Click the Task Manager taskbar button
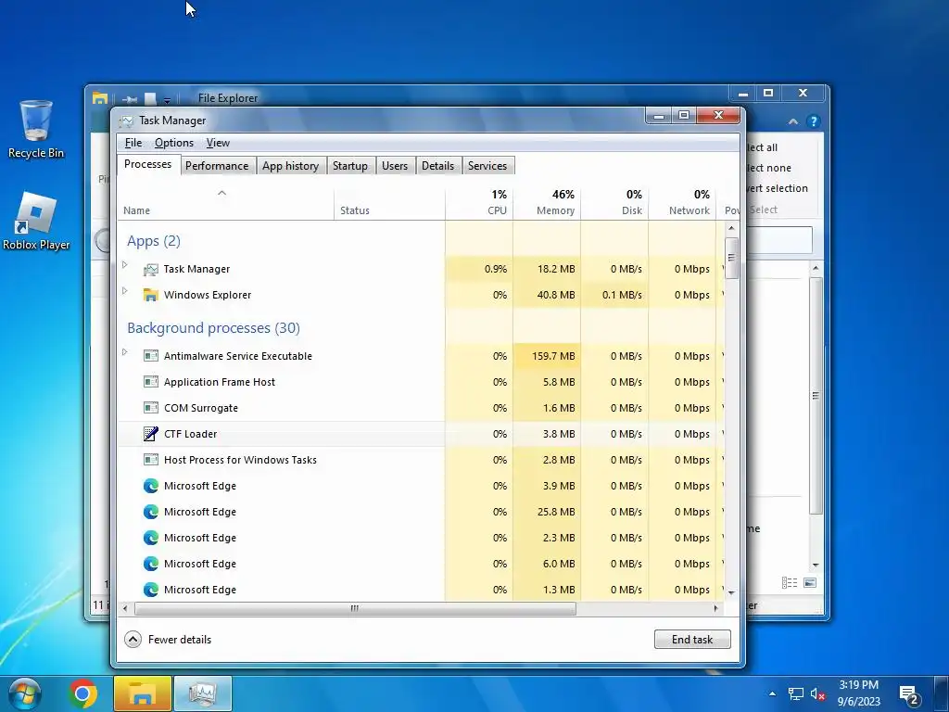 click(203, 693)
